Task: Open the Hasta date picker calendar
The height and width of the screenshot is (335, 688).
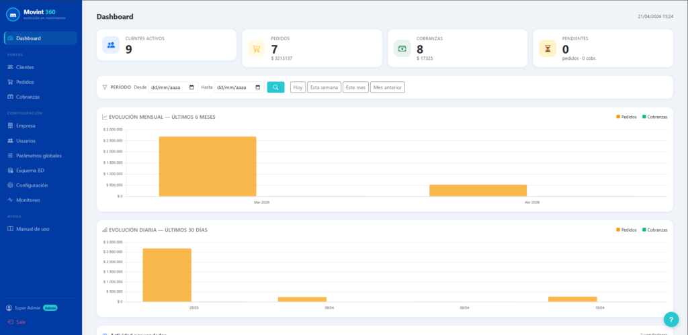Action: coord(258,87)
